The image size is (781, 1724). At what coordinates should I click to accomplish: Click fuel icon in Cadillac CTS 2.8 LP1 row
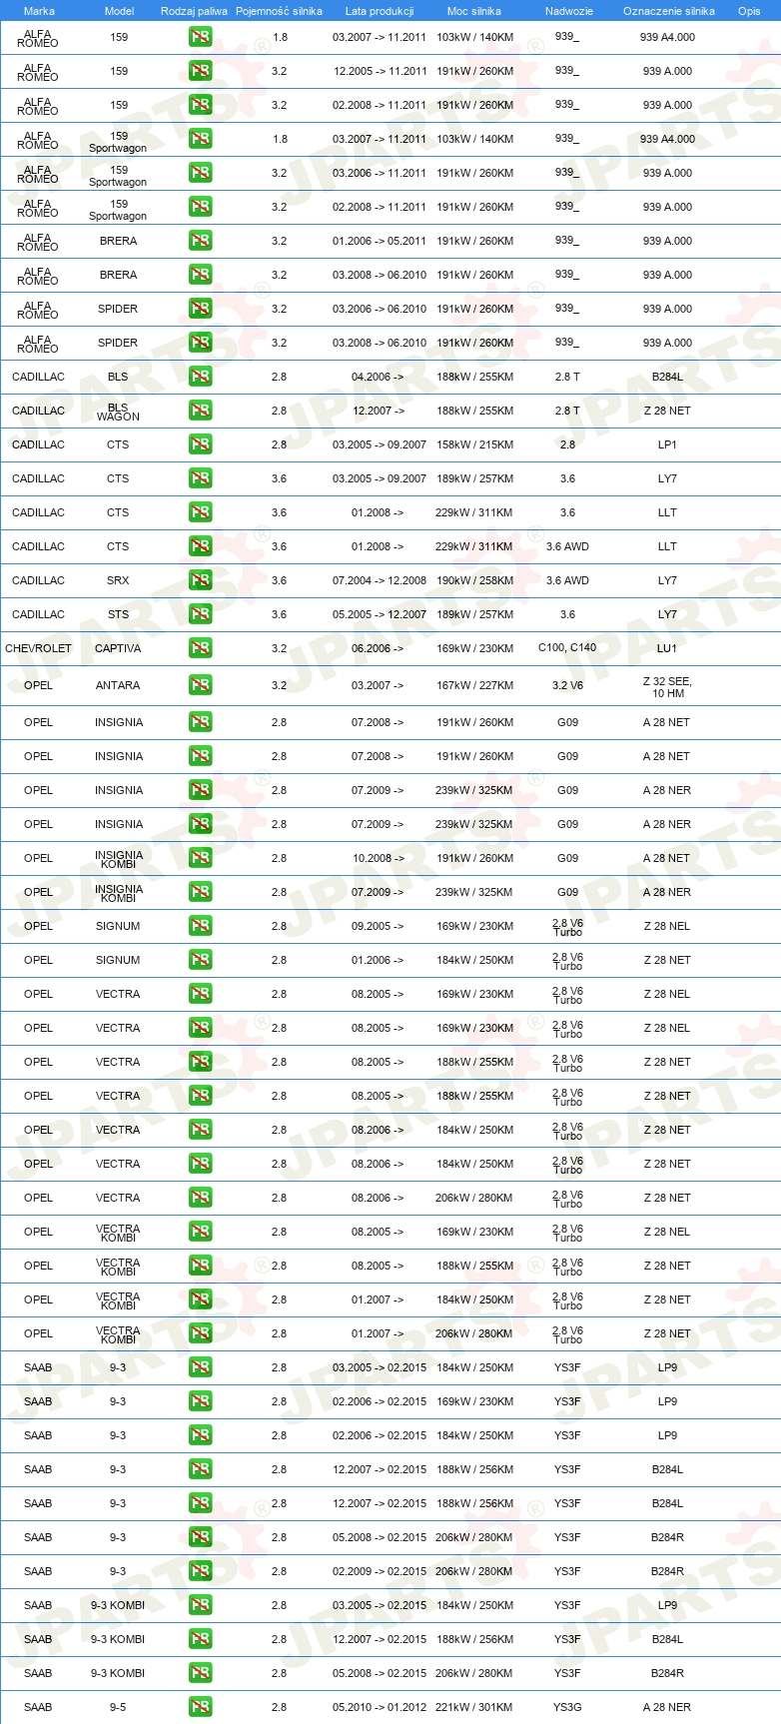click(x=201, y=444)
